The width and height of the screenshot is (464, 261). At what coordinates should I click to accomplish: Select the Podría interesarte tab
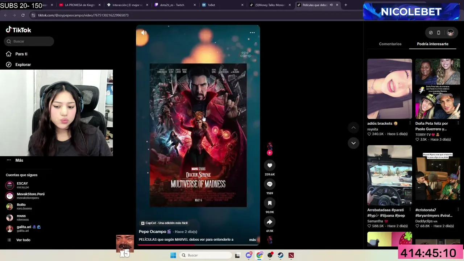432,44
